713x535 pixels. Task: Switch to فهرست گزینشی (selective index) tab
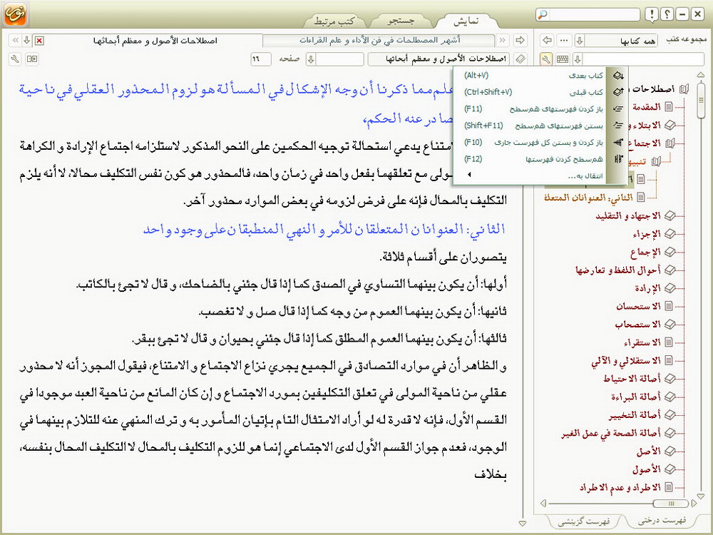coord(583,521)
